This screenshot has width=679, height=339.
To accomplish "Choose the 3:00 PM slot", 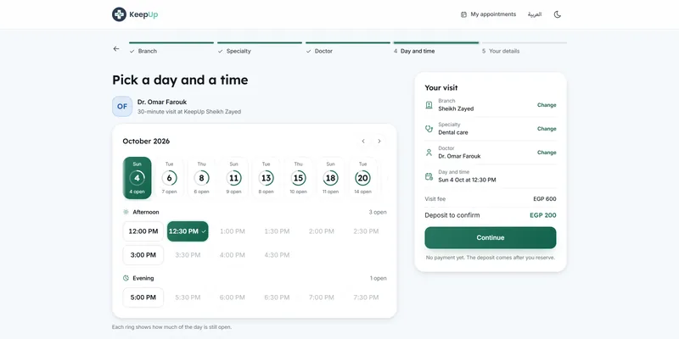I will 143,255.
